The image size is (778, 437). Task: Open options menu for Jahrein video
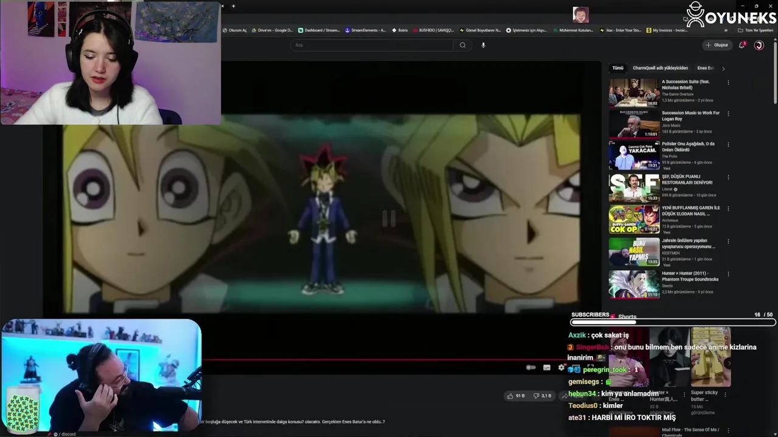[x=728, y=242]
